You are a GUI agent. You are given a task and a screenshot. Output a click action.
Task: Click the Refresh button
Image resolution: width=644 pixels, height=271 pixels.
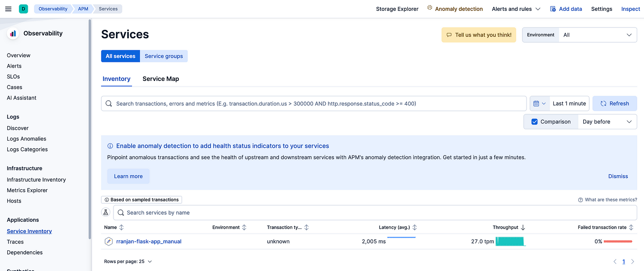tap(615, 103)
